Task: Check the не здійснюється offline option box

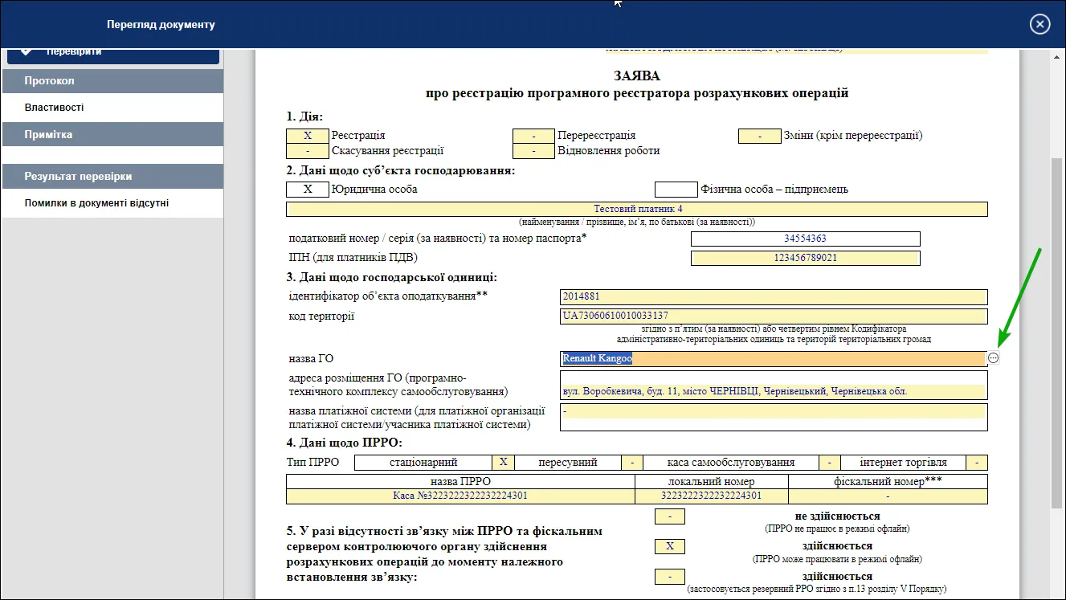Action: click(x=670, y=516)
